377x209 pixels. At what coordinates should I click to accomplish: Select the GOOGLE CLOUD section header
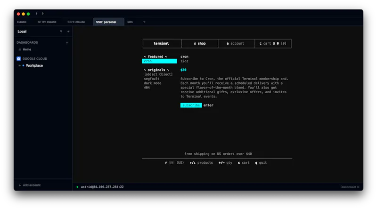35,59
